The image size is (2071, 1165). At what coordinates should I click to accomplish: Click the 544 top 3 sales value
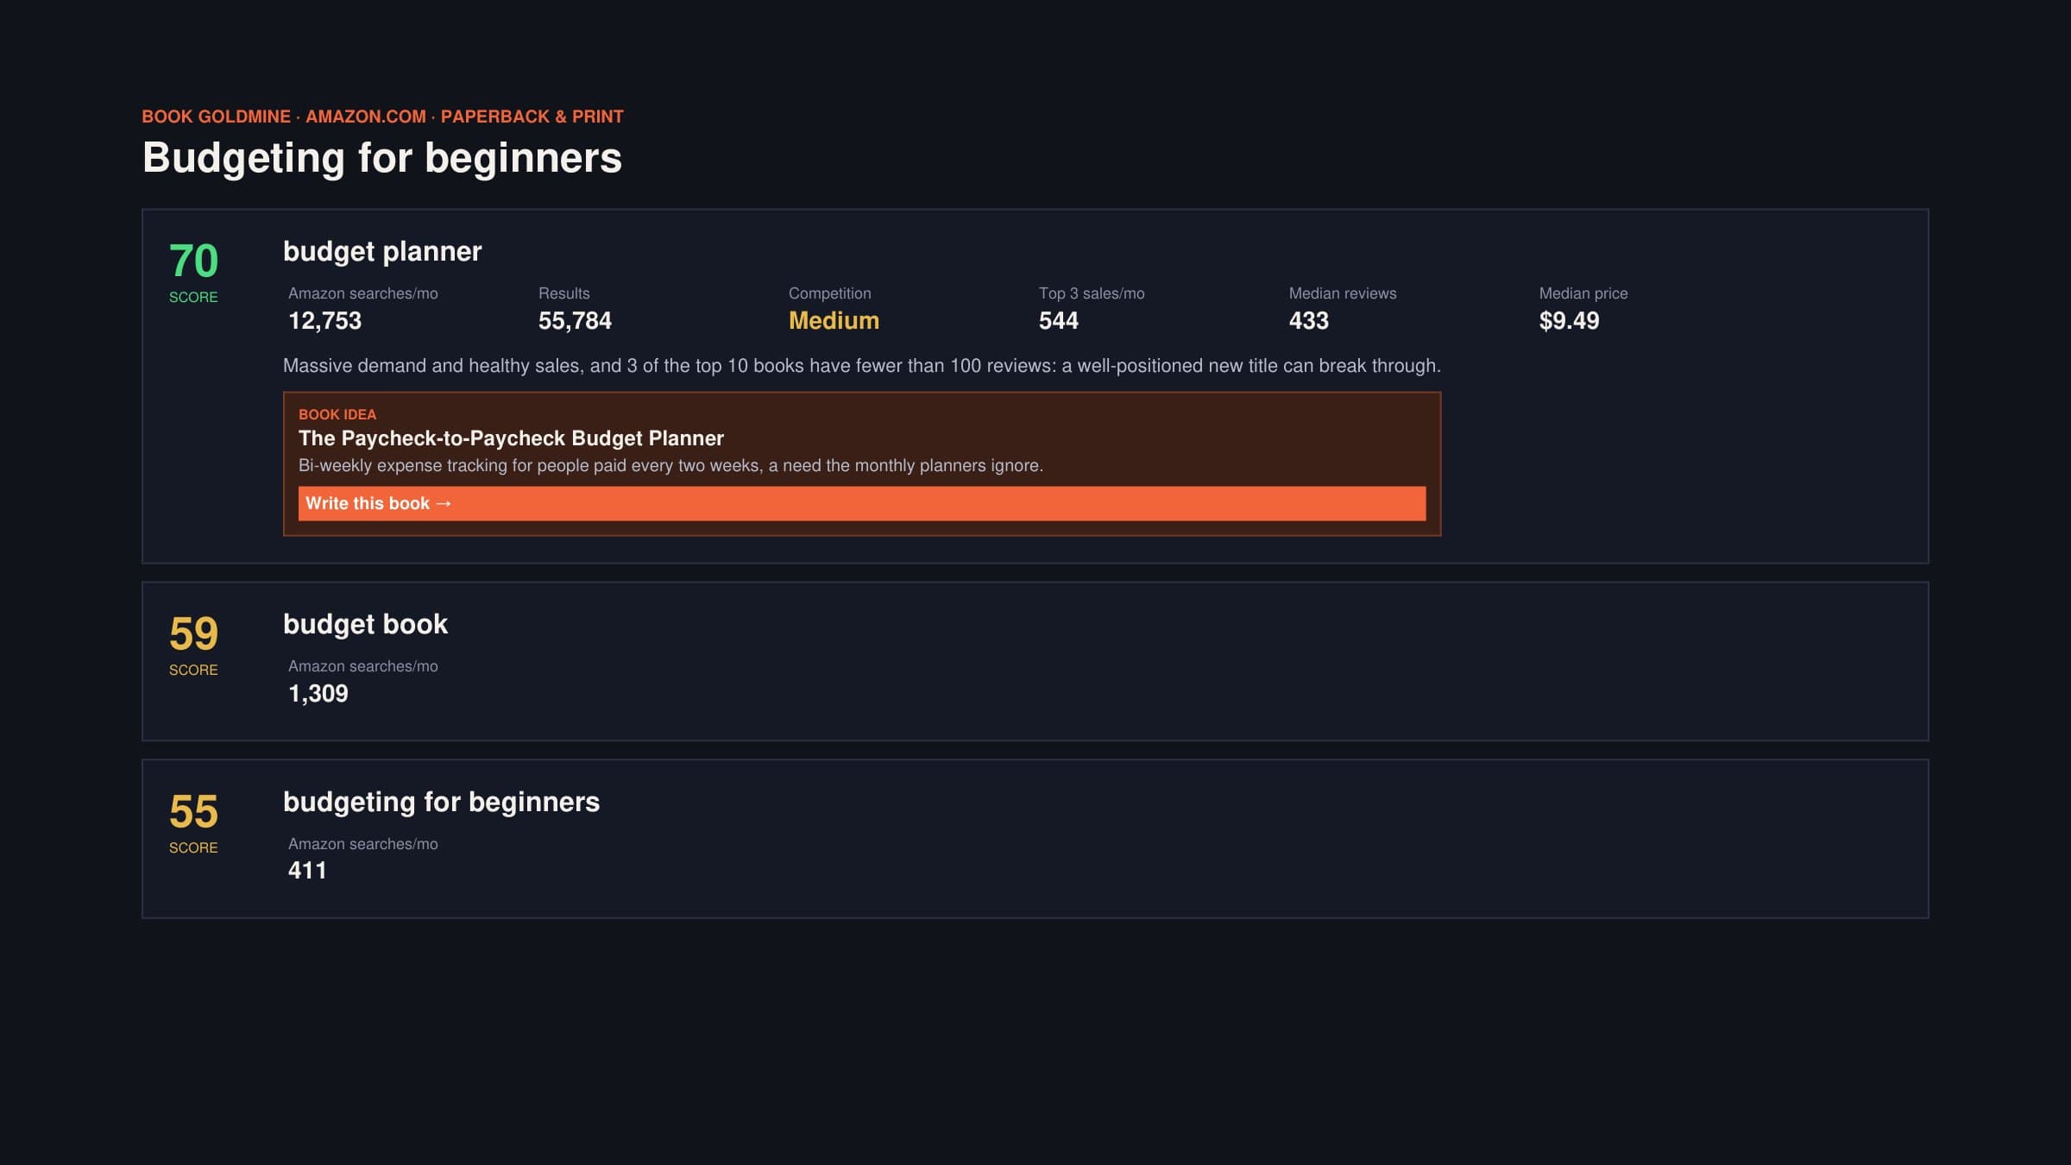coord(1058,321)
